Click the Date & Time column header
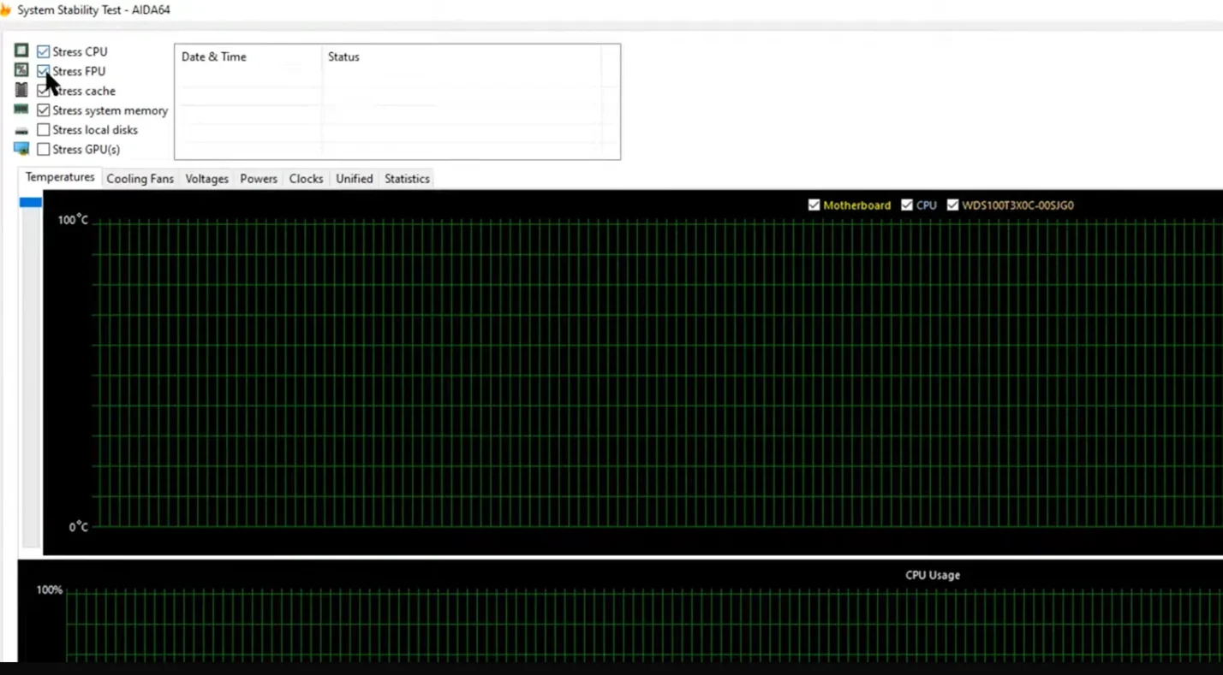The image size is (1223, 675). point(213,56)
